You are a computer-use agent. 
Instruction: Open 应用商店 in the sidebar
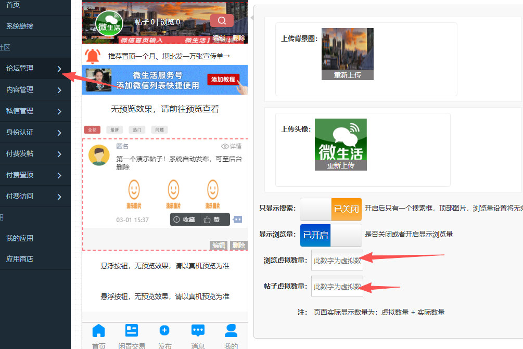(x=20, y=259)
